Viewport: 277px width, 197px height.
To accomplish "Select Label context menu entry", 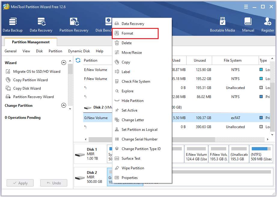I will pyautogui.click(x=142, y=72).
